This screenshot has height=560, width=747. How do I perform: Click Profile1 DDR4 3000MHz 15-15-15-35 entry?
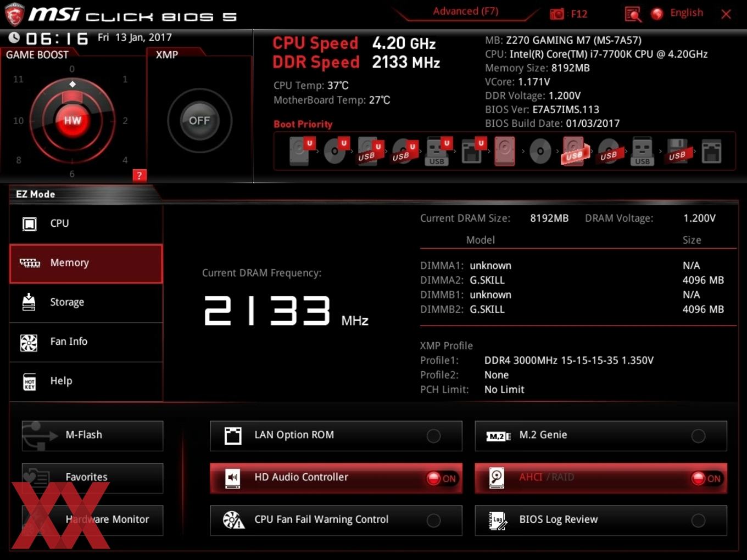point(568,361)
